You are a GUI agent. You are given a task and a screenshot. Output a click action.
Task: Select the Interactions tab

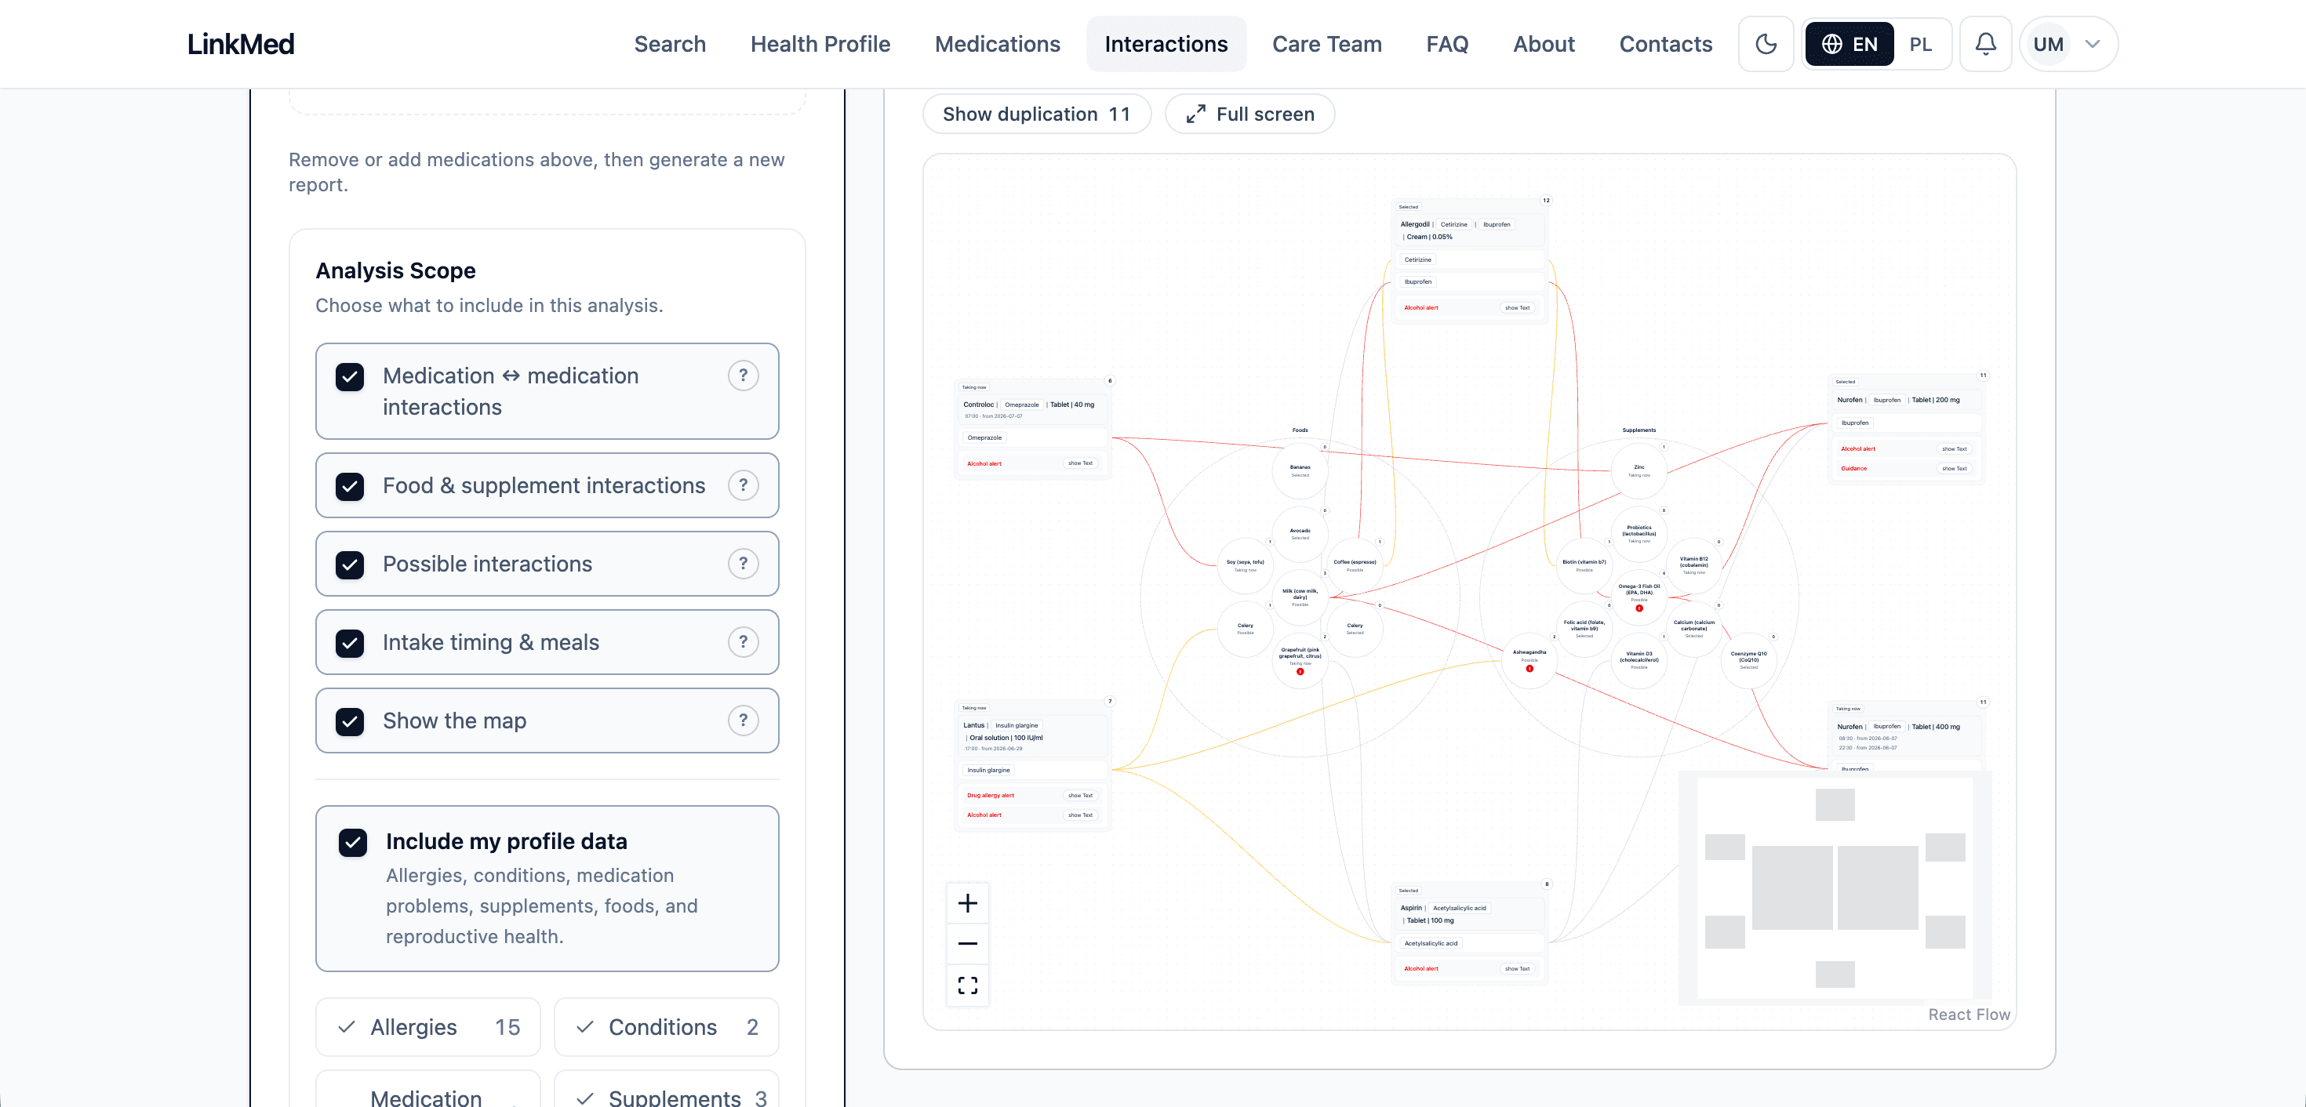coord(1166,44)
